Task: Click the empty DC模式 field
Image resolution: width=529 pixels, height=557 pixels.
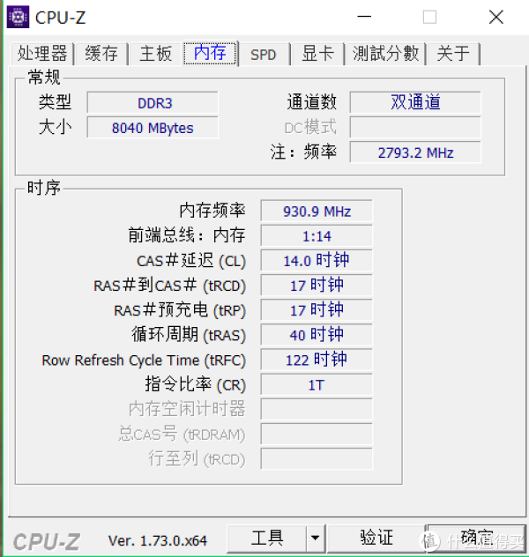Action: point(415,128)
